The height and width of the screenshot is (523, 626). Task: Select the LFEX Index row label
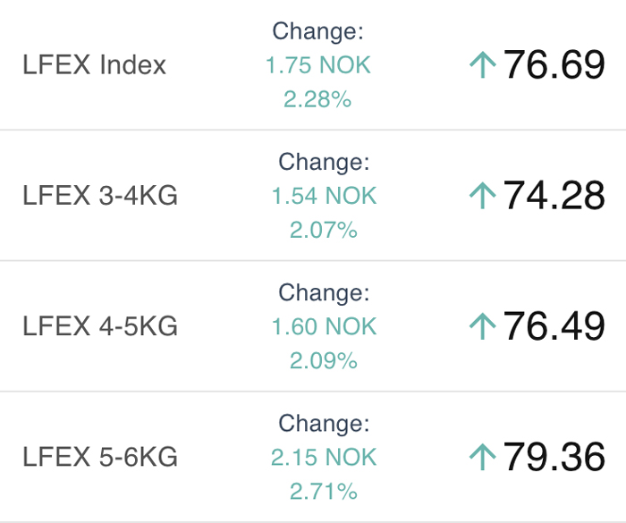pos(95,65)
